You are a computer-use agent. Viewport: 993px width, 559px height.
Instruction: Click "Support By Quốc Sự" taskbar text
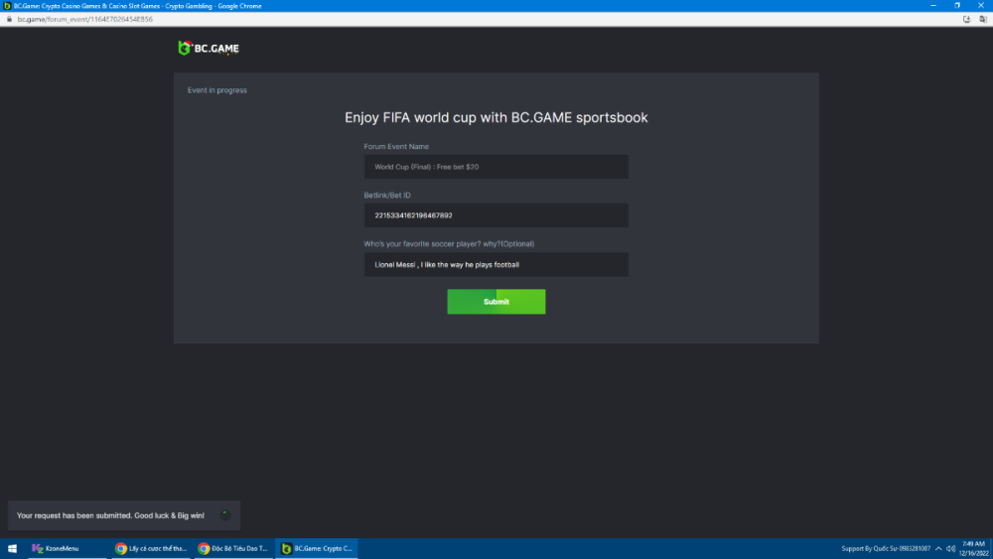(886, 548)
